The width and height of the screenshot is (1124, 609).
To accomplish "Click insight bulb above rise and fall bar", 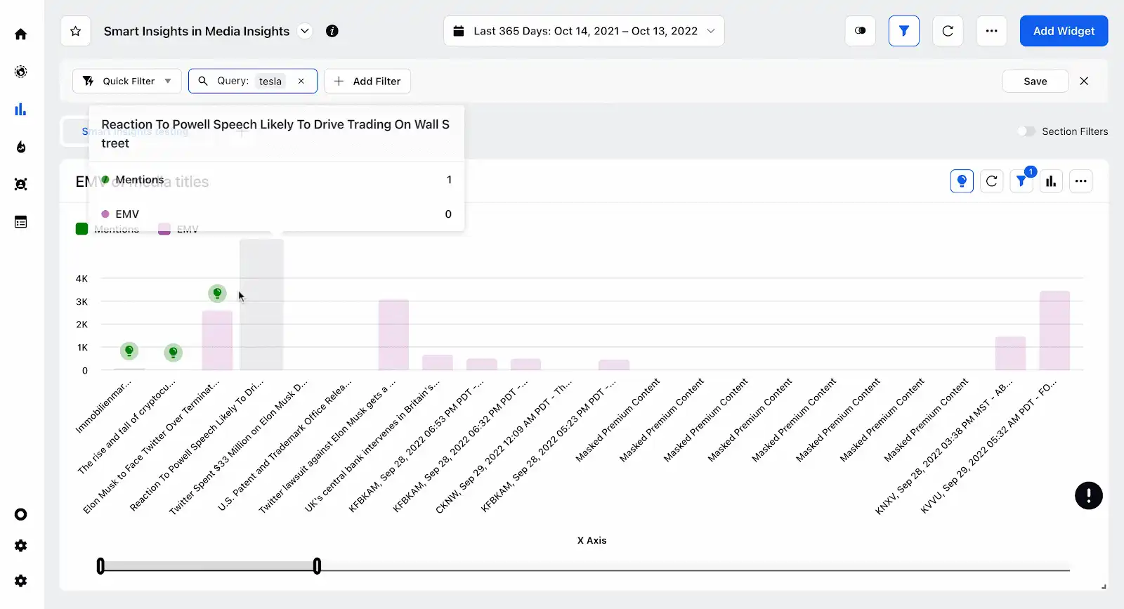I will 173,353.
